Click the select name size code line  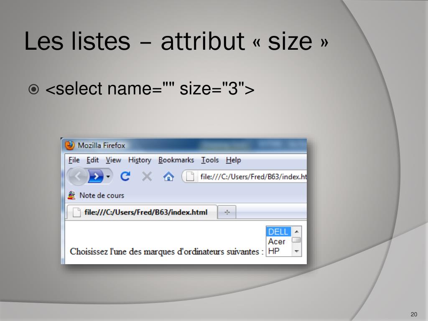pos(150,89)
